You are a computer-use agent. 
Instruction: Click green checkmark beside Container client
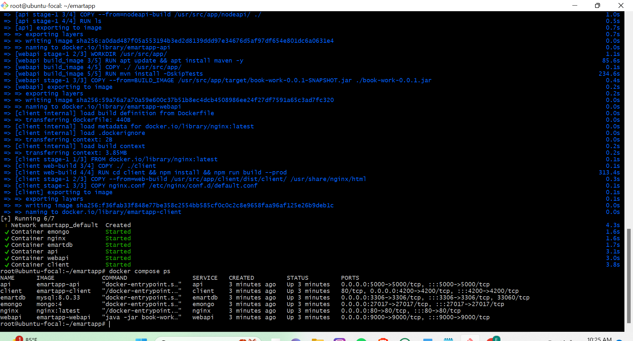pyautogui.click(x=7, y=265)
